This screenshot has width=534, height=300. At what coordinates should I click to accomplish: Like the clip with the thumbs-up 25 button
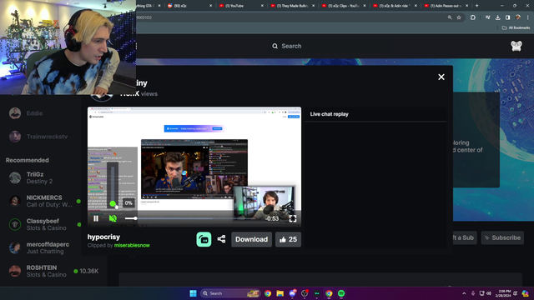tap(288, 239)
